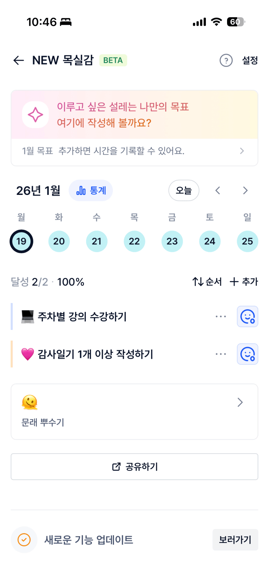
Task: Toggle completion face for 감사일기 작성하기
Action: 247,354
